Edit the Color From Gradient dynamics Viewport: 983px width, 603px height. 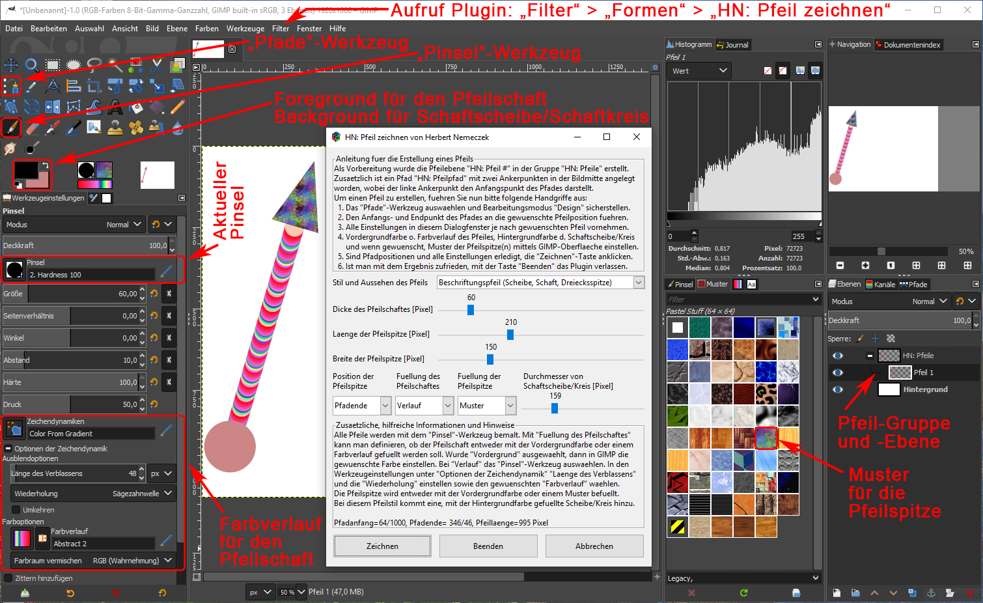(x=166, y=430)
